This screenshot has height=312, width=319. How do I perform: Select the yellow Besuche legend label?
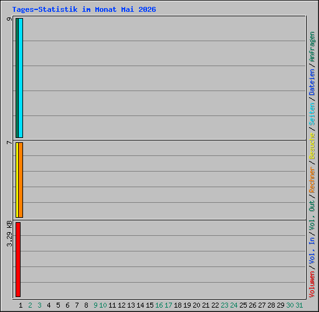point(312,146)
